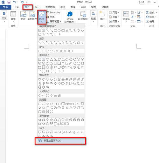
Task: Select cube shape in basic shapes
Action: 40,67
